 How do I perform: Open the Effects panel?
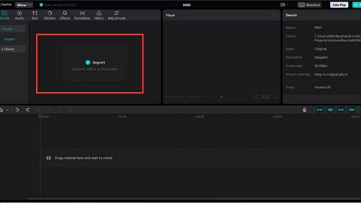tap(65, 15)
